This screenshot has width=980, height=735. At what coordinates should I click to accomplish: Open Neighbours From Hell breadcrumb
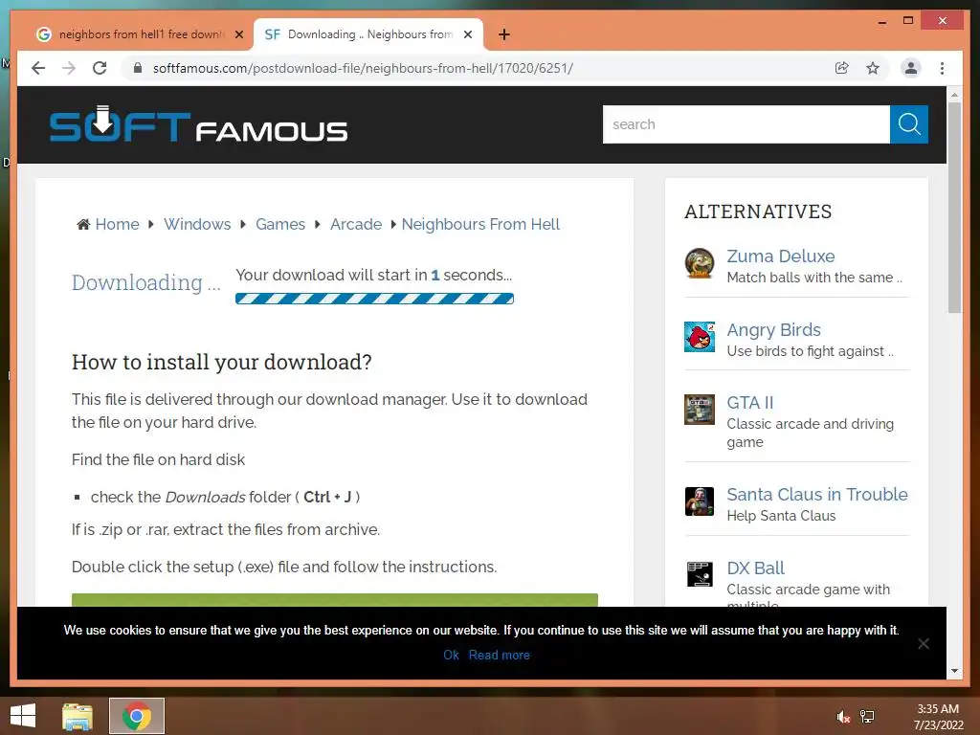click(x=480, y=224)
